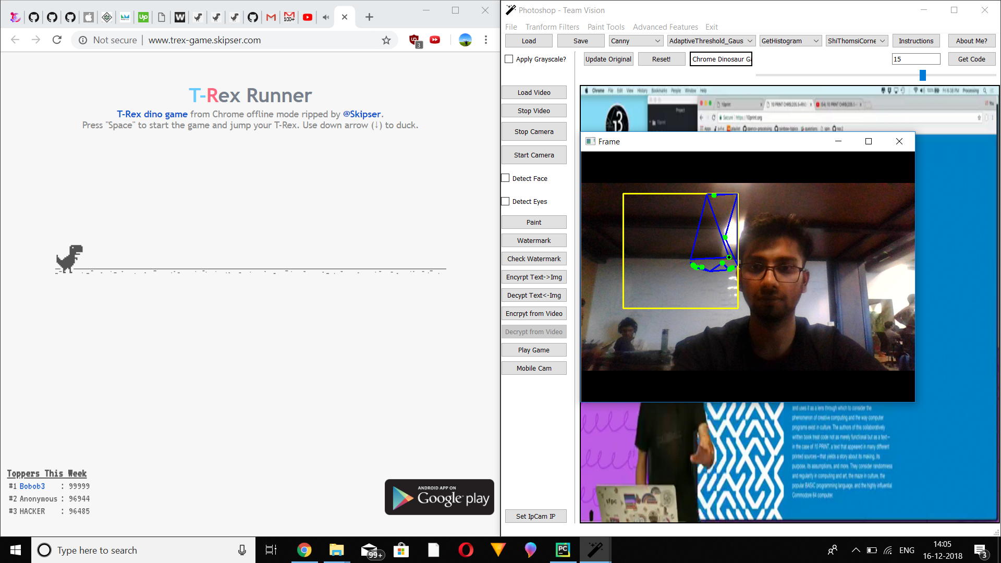Open Opera browser from taskbar
Viewport: 1001px width, 563px height.
tap(466, 550)
